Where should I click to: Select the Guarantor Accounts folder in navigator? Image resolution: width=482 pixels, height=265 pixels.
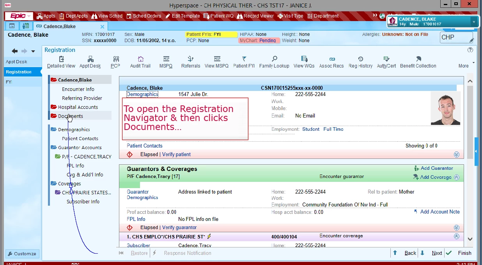click(80, 148)
